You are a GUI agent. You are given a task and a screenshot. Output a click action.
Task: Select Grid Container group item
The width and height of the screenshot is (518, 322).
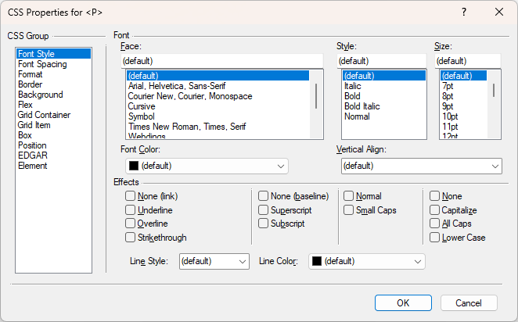tap(45, 115)
